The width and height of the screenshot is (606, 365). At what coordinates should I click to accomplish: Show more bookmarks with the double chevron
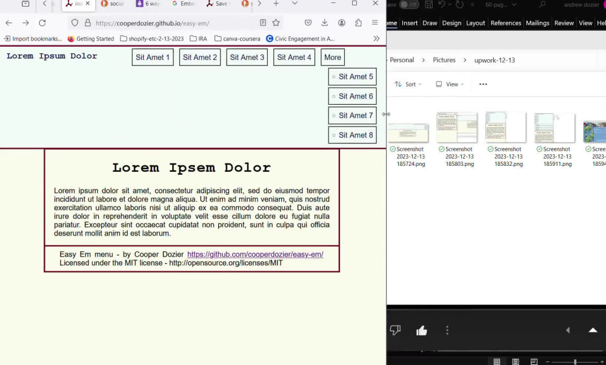[376, 39]
